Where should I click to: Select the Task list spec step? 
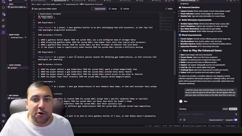click(x=125, y=9)
